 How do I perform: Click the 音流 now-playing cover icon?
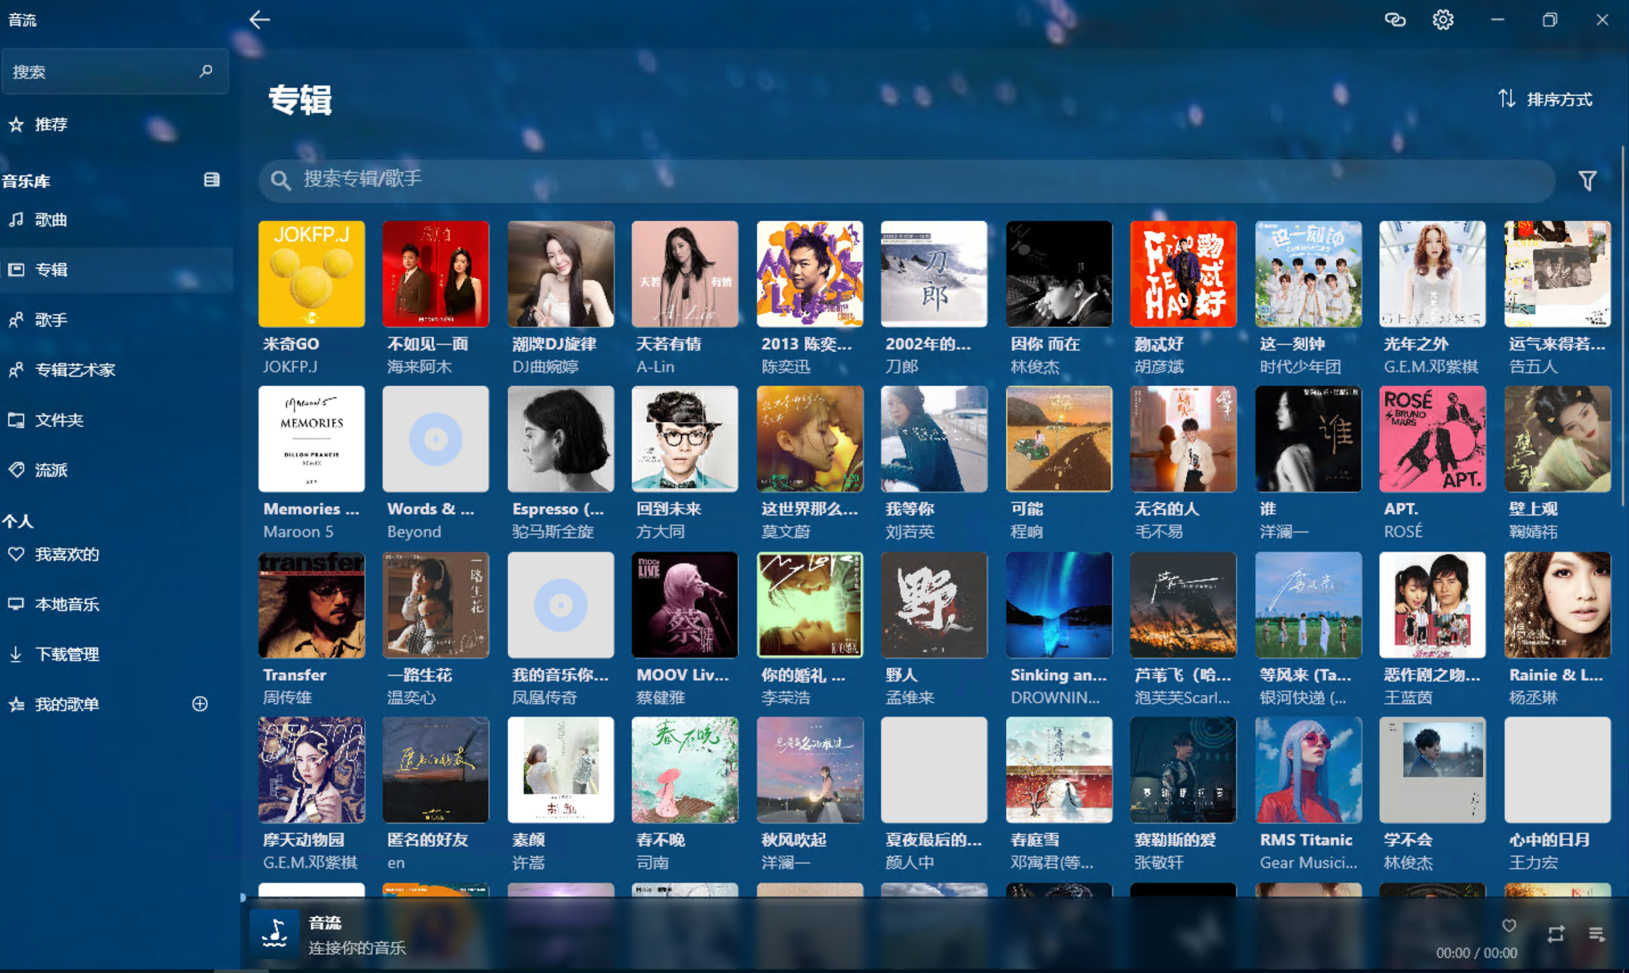tap(274, 934)
